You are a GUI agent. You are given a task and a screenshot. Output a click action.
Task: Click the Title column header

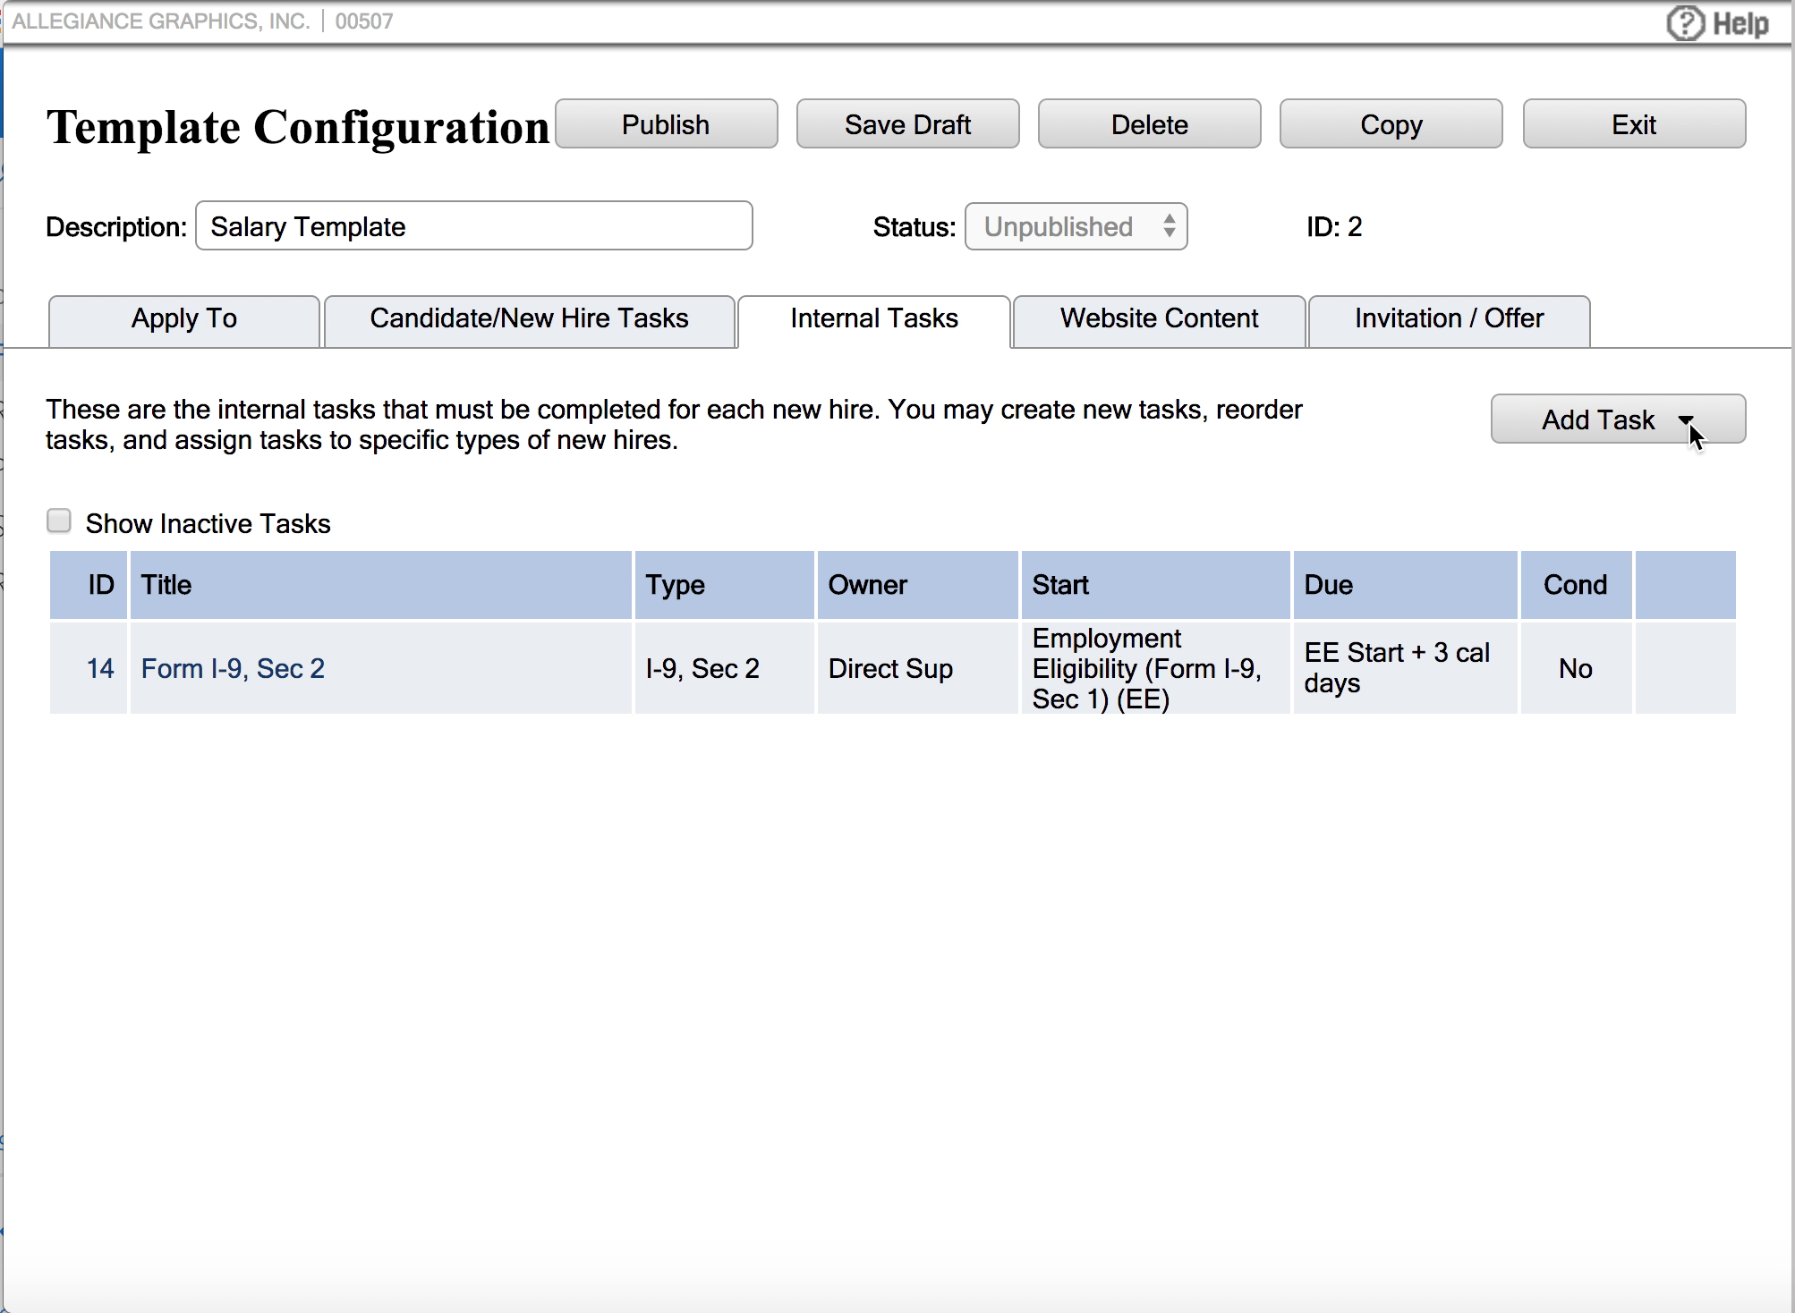[166, 585]
